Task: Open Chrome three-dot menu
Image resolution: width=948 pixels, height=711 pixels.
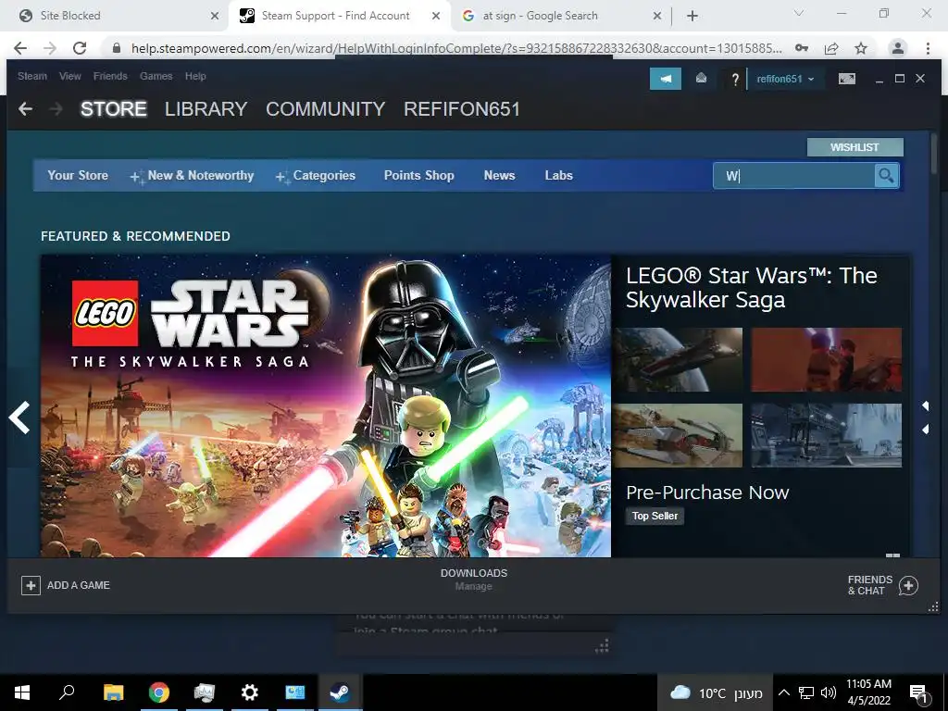Action: (x=928, y=48)
